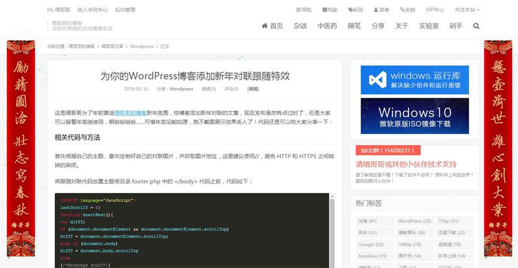Click the 剁手 (31) tag
Image resolution: width=518 pixels, height=268 pixels.
pos(375,232)
